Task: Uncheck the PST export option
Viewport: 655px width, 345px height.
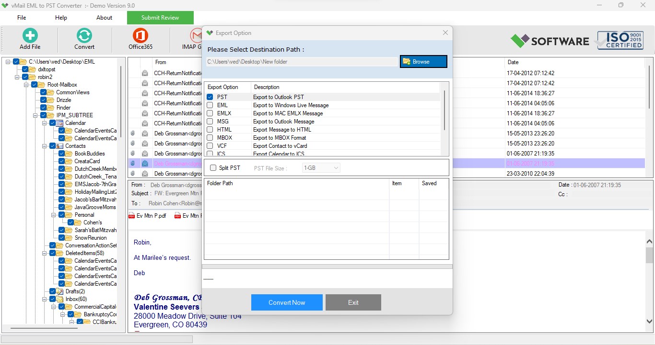Action: [210, 97]
